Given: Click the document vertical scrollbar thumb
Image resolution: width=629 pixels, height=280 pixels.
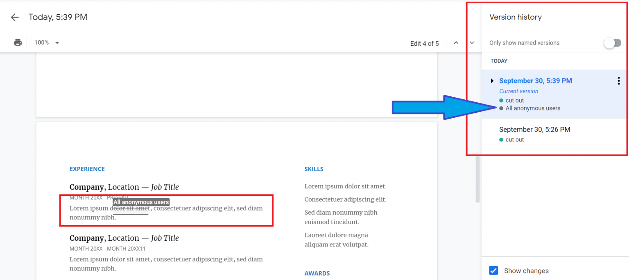Looking at the screenshot, I should pyautogui.click(x=477, y=180).
